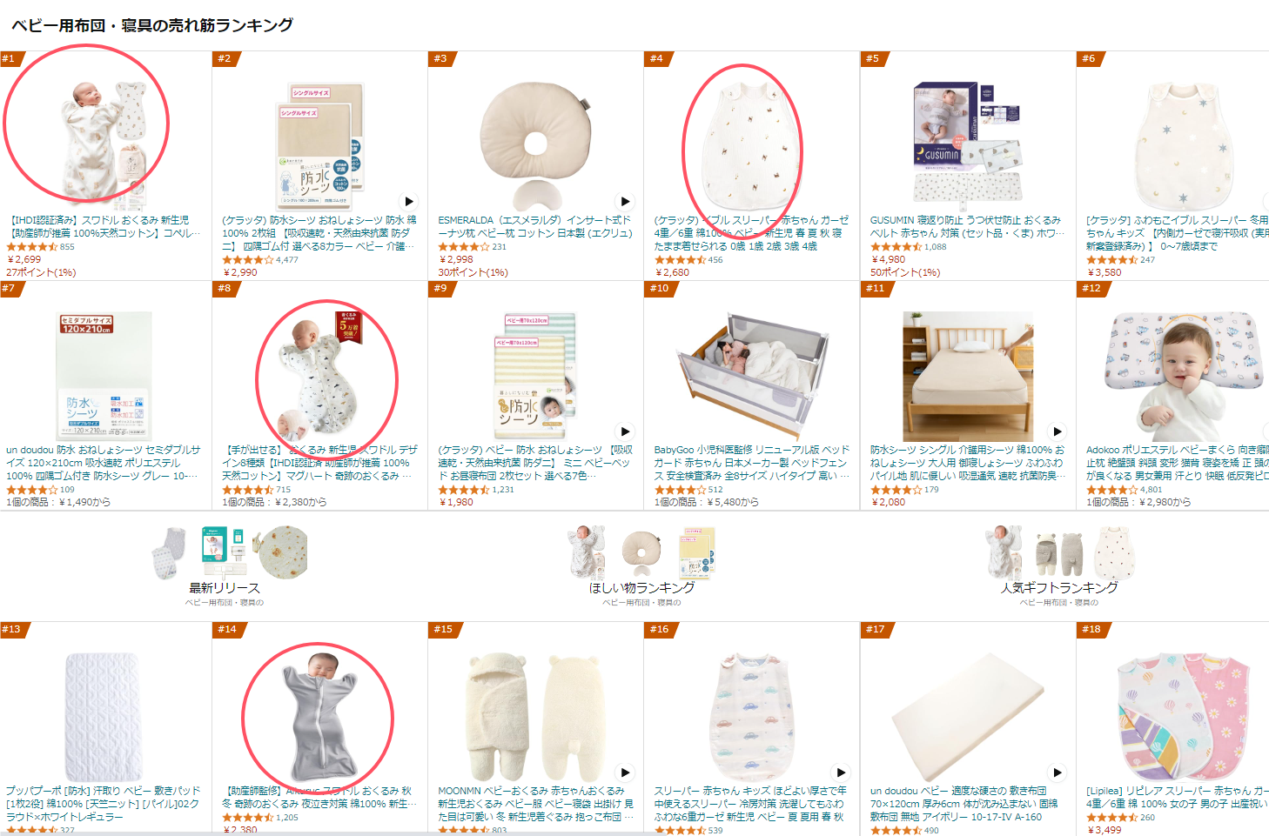Open Adokoo ベビーまくら product title
The image size is (1269, 836).
[1177, 463]
